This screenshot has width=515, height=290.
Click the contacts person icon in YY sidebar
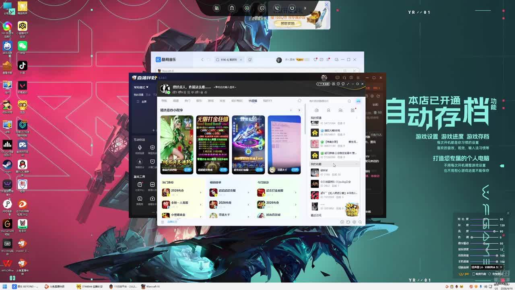328,110
